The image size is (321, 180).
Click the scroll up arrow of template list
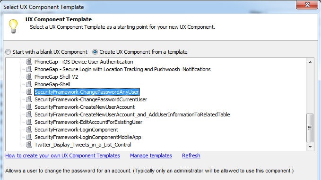310,62
